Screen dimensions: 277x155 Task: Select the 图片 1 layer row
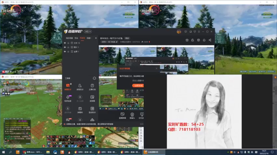80,47
